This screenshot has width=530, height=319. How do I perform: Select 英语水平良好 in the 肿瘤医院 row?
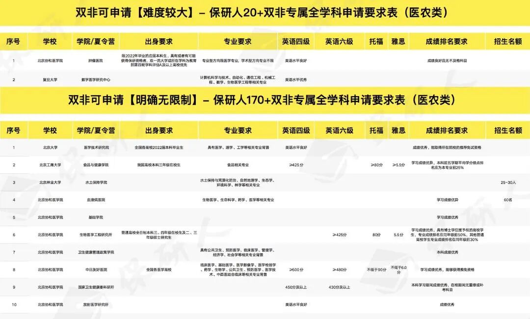296,61
